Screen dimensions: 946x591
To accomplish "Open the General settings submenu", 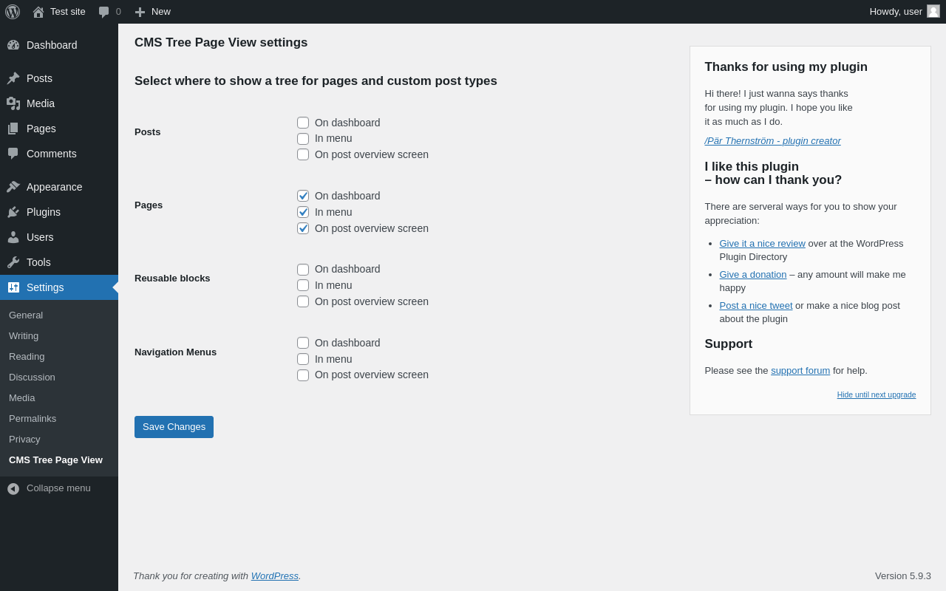I will [26, 315].
